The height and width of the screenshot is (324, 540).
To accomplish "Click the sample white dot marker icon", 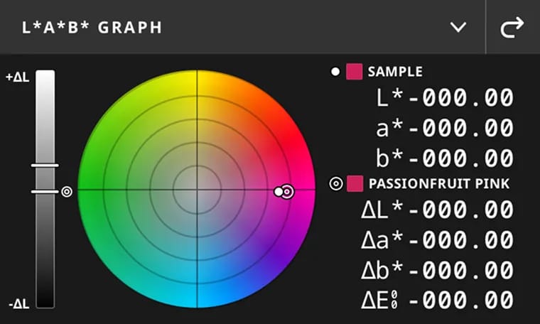I will click(335, 72).
